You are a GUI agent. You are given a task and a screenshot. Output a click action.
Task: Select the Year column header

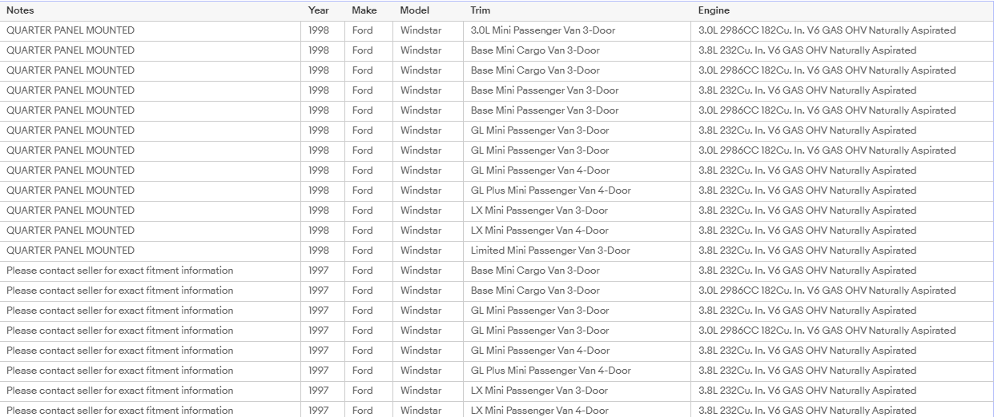coord(318,10)
